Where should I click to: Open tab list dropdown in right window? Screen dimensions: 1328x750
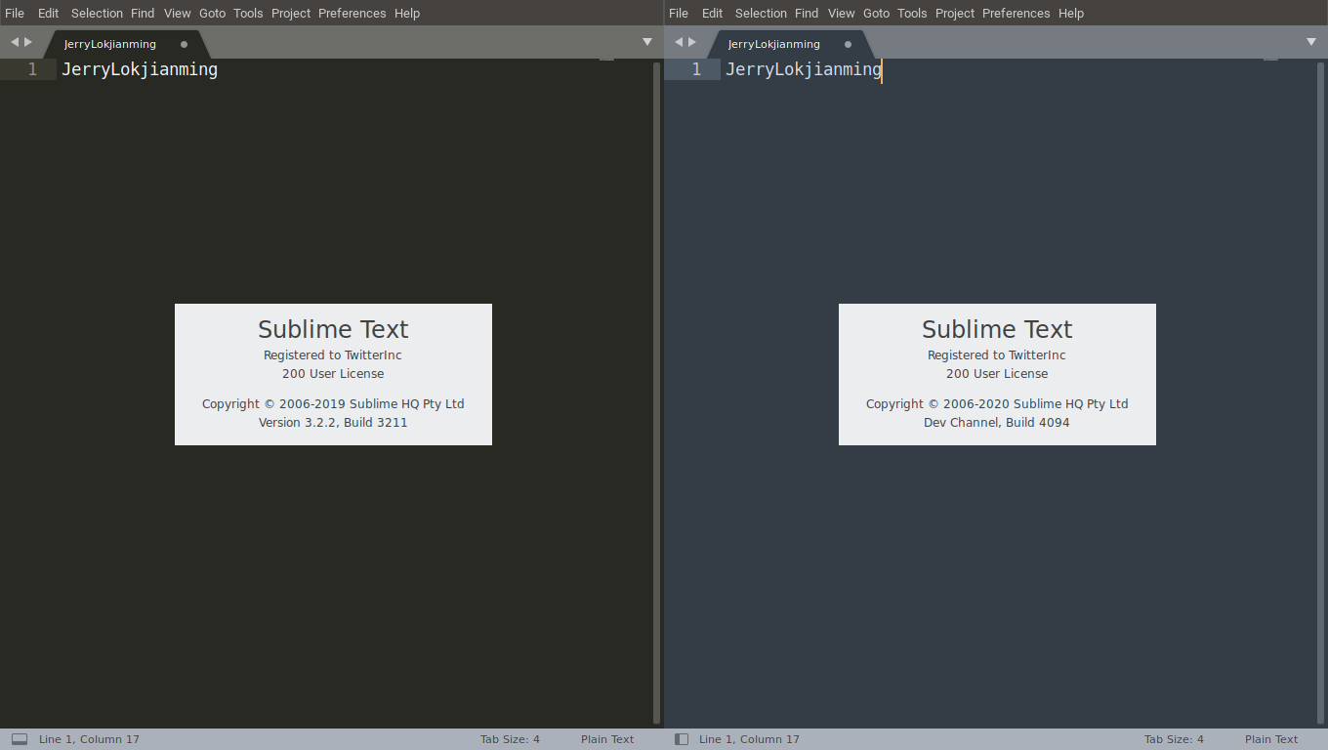coord(1311,42)
